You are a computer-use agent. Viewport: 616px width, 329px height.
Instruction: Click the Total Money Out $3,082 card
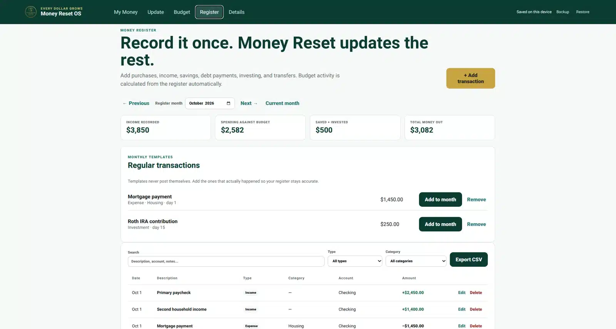tap(450, 128)
